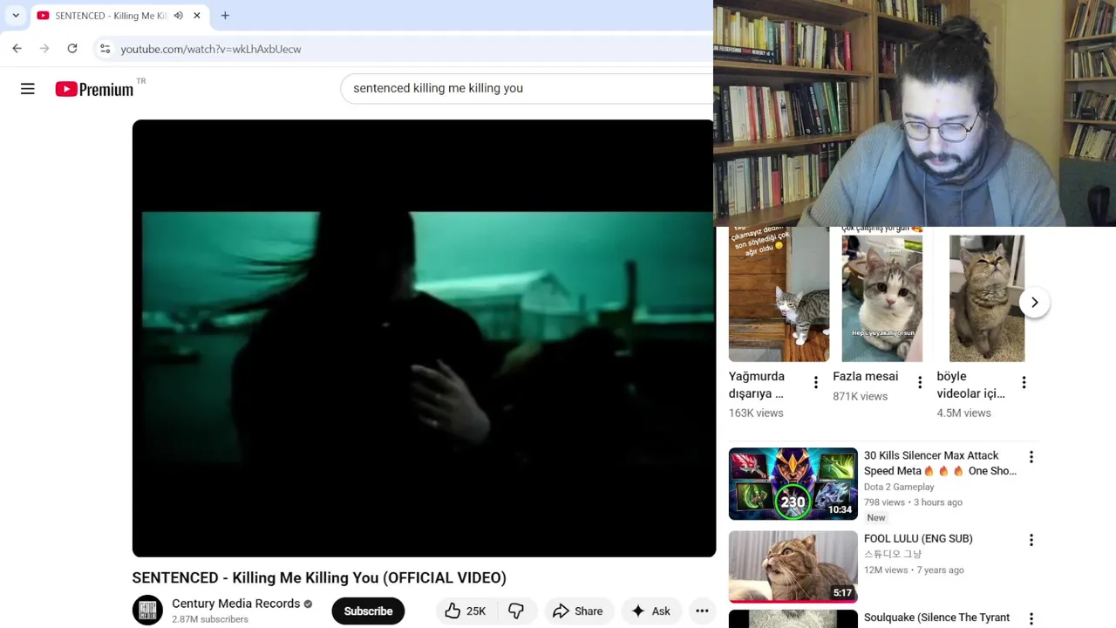Open FOOL LULU video thumbnail
Screen dimensions: 1116x628
tap(793, 567)
